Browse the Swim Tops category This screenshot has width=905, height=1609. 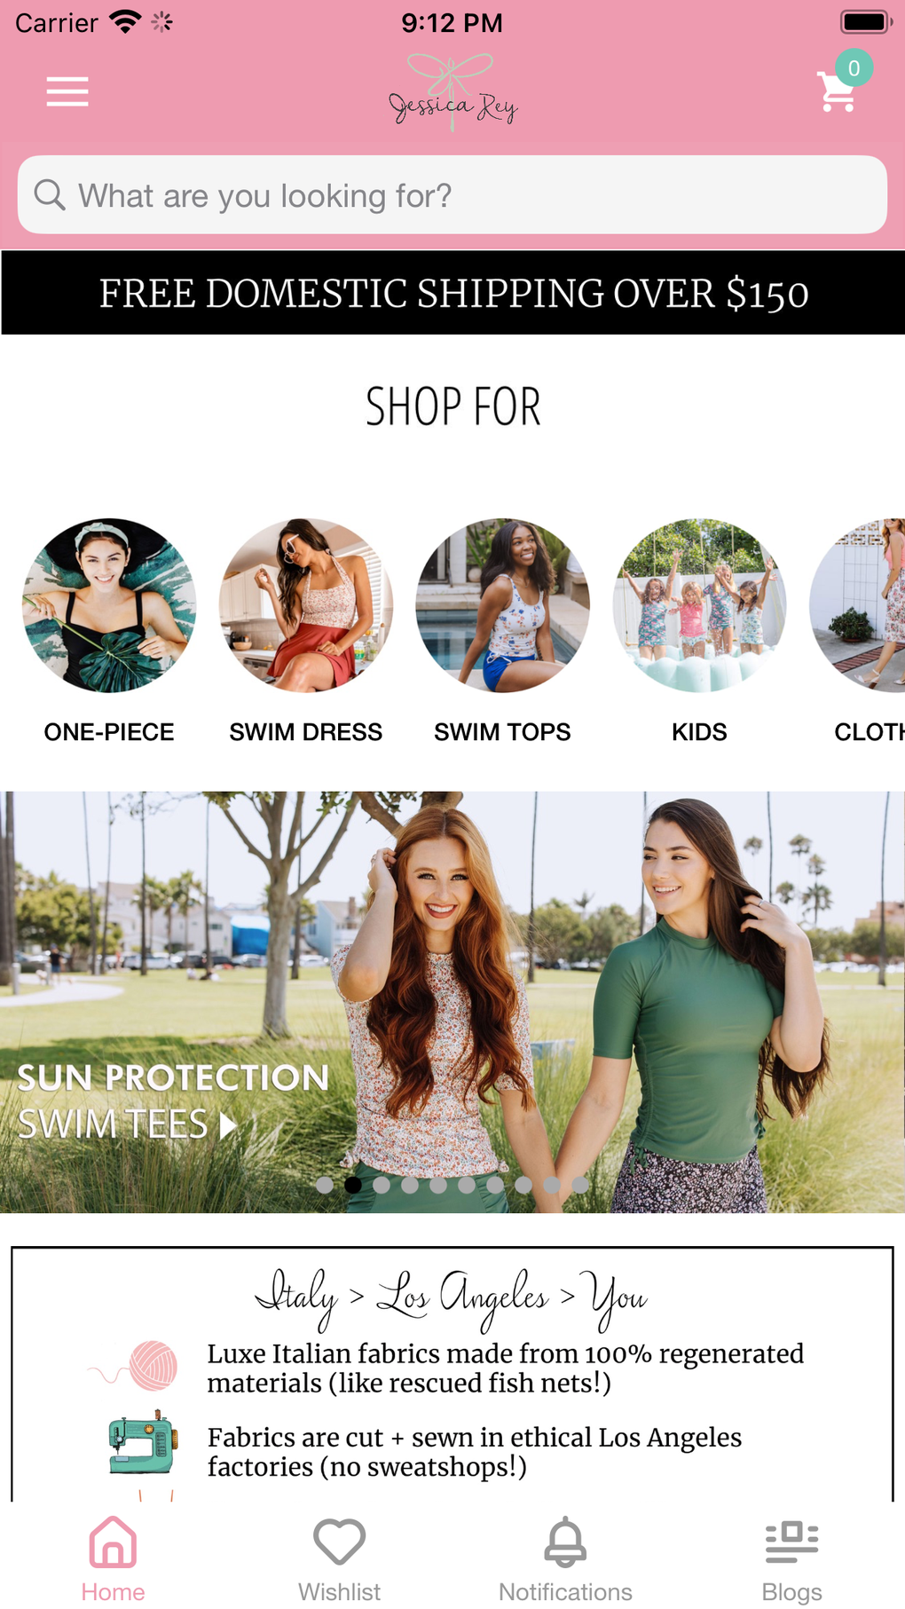tap(502, 605)
